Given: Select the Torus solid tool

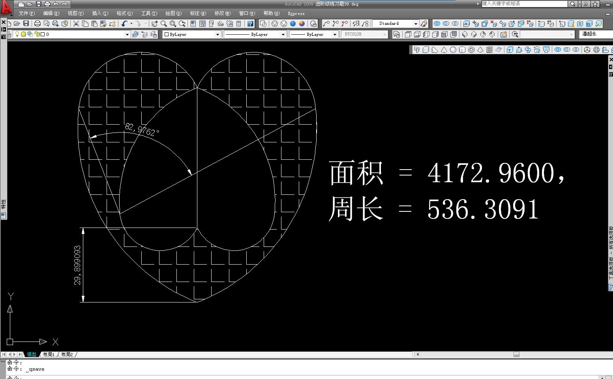Looking at the screenshot, I should tap(471, 50).
